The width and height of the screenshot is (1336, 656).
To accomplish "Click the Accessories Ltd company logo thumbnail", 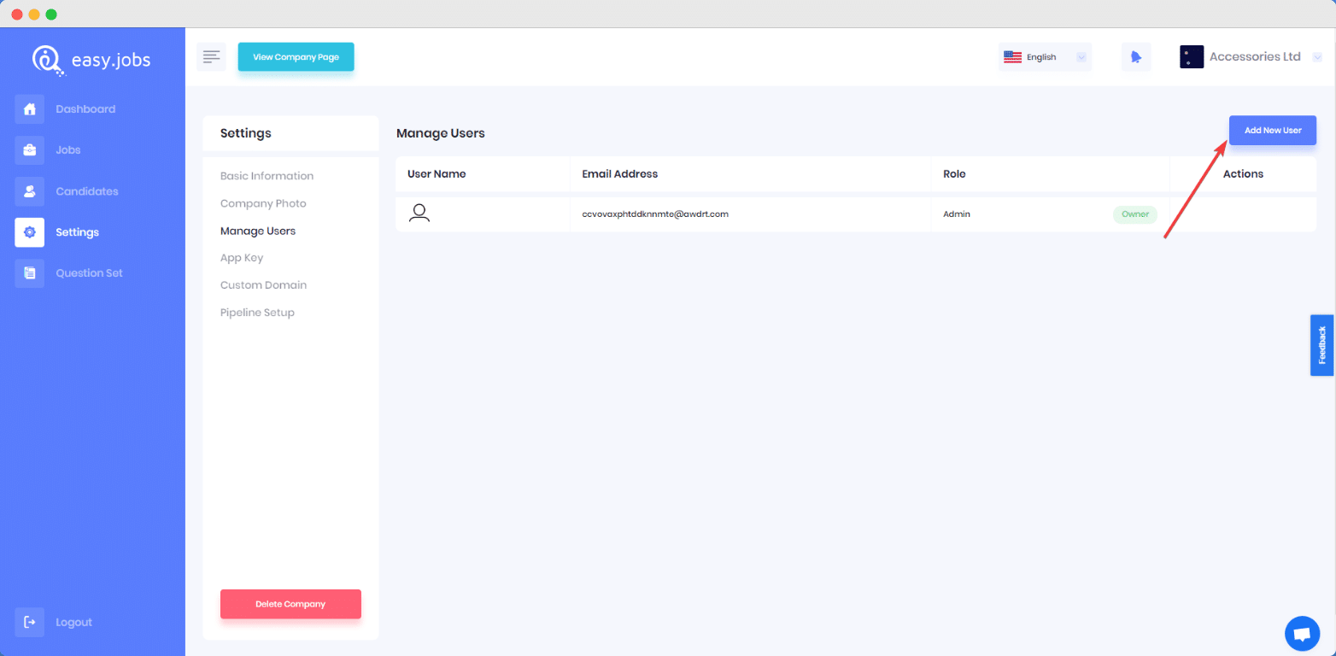I will pos(1192,57).
